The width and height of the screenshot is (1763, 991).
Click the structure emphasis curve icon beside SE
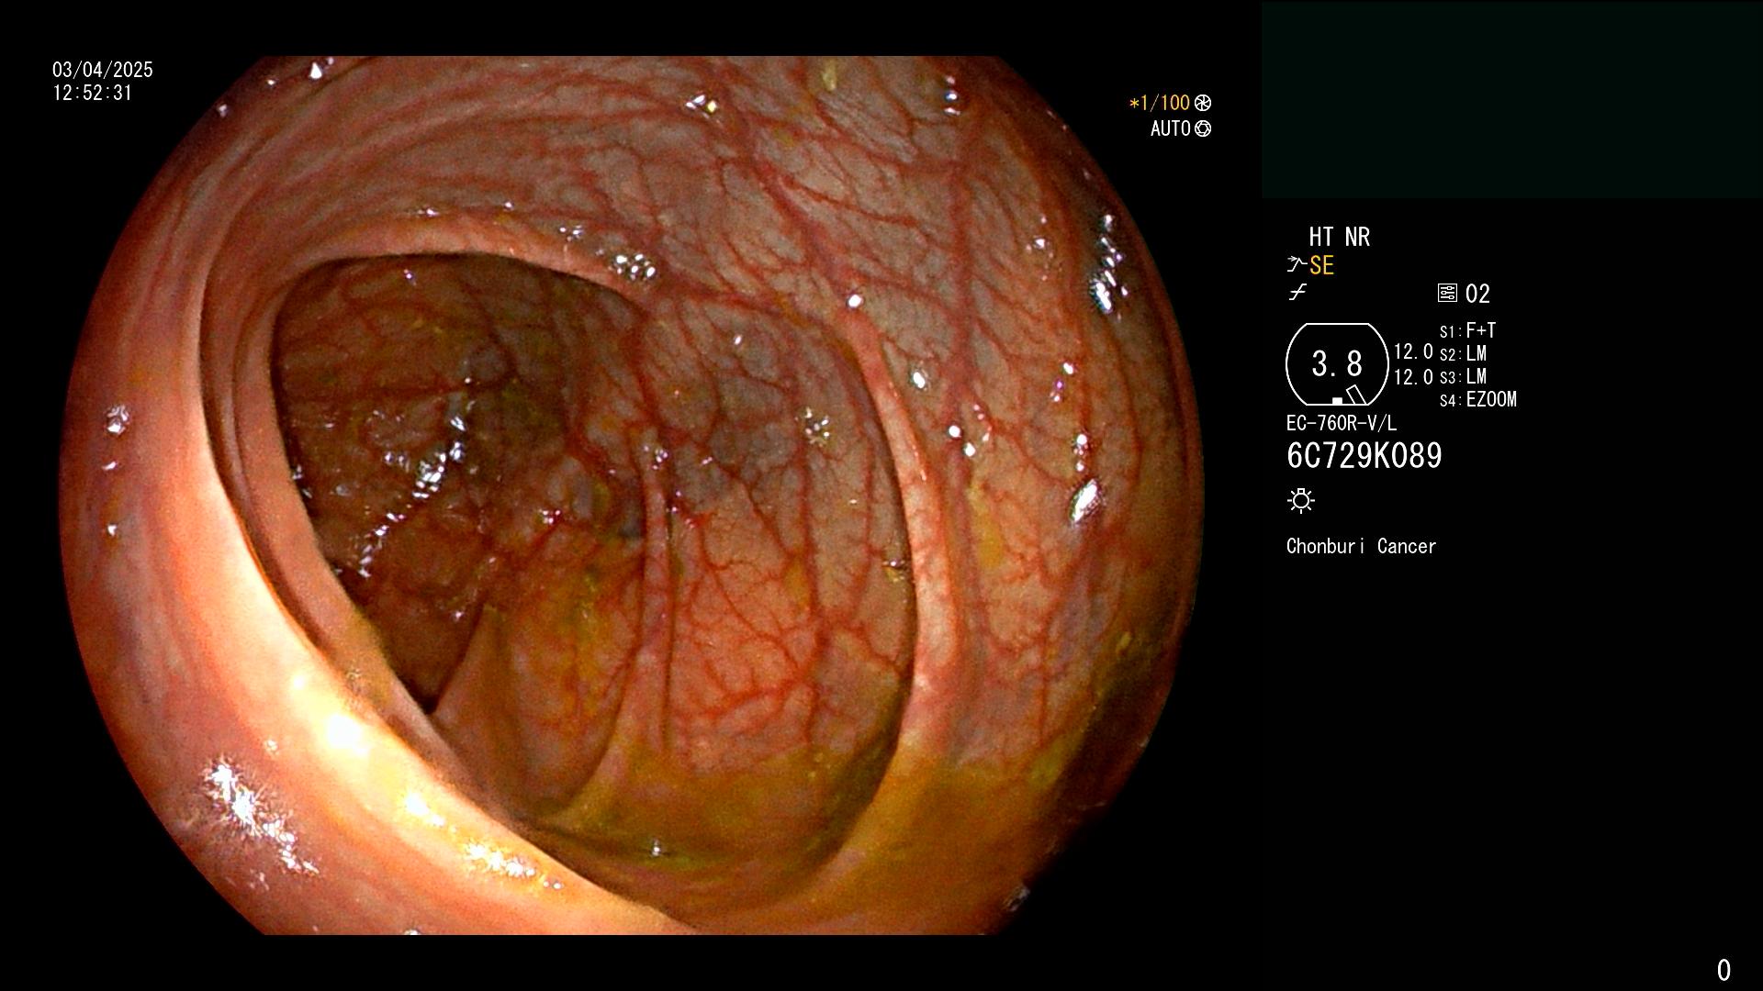(x=1297, y=265)
